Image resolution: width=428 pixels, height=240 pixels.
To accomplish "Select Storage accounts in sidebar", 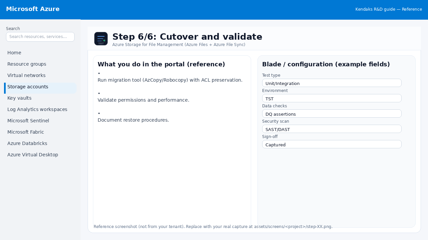I will pos(40,88).
